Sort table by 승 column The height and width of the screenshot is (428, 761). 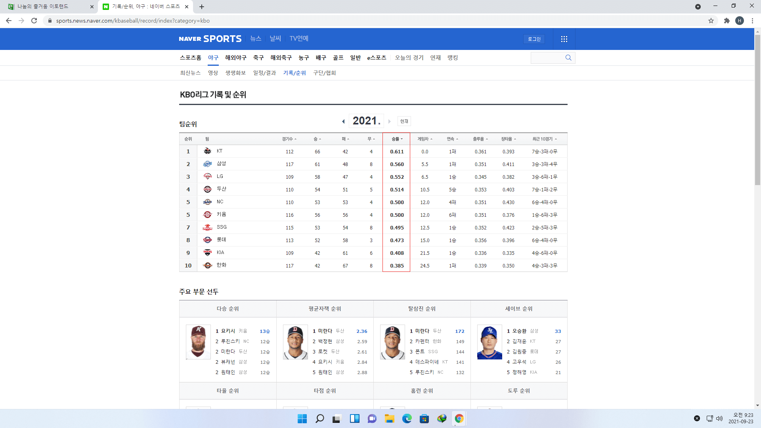click(x=317, y=139)
